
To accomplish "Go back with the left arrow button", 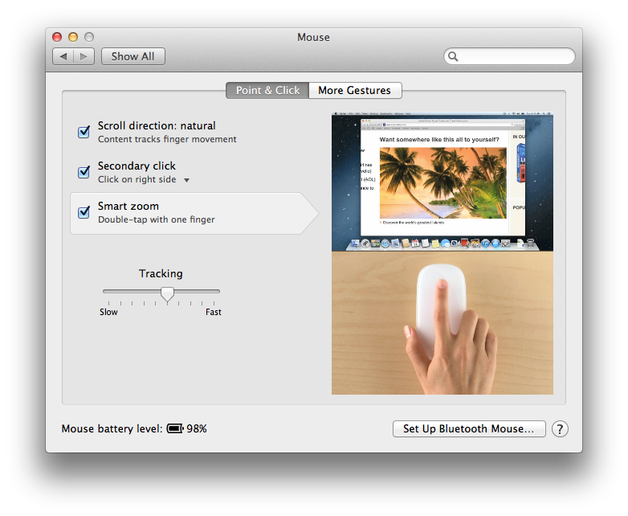I will pyautogui.click(x=63, y=56).
